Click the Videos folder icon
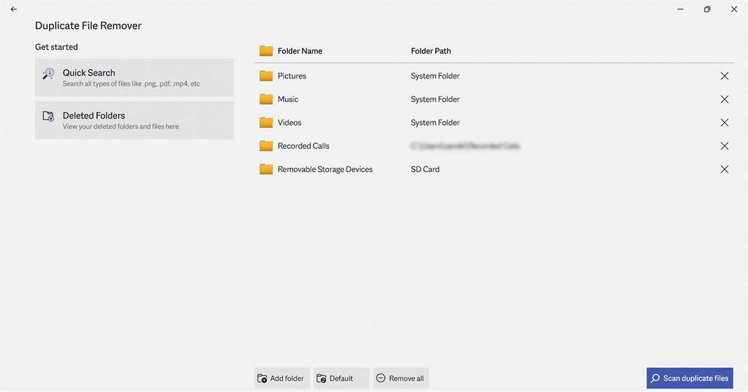Screen dimensions: 748x392 [x=266, y=123]
